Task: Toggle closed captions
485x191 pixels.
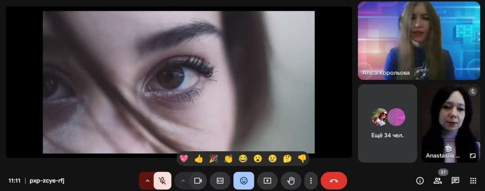Action: [x=220, y=181]
